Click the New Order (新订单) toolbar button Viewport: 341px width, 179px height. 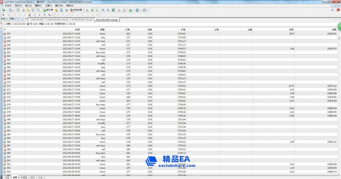point(48,10)
